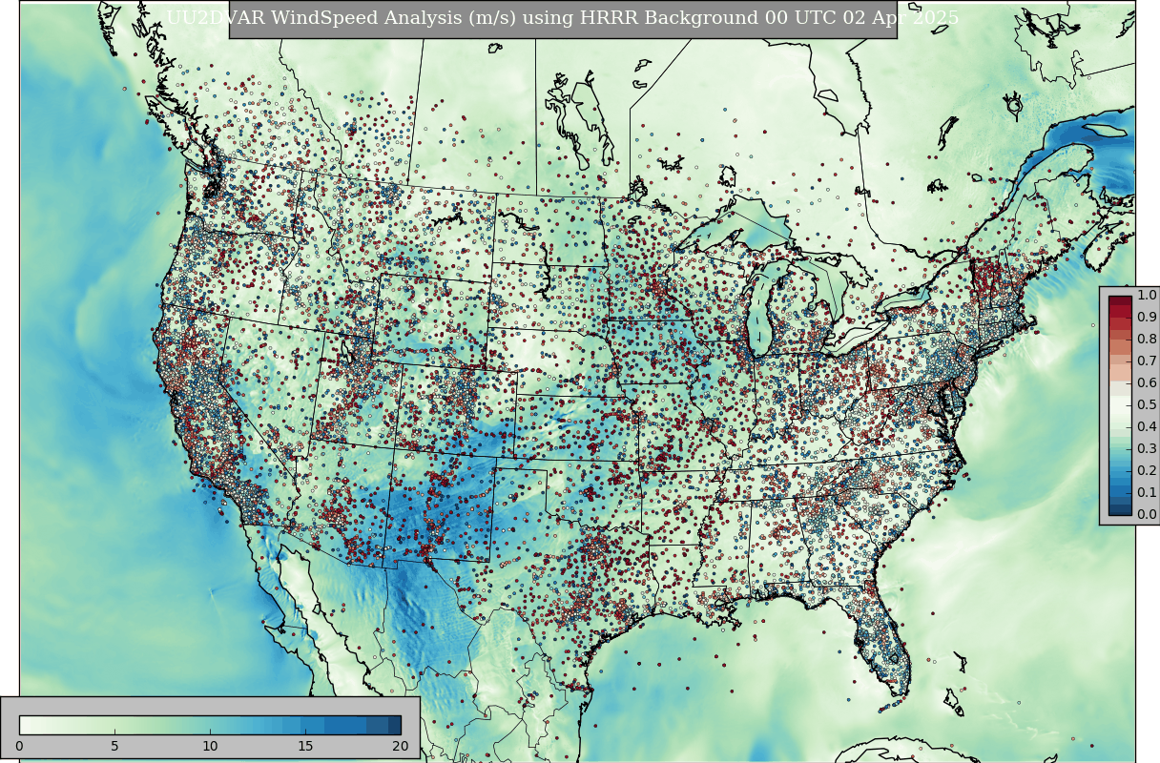Select the "10" tick label on wind colorbar
The height and width of the screenshot is (763, 1160).
point(210,746)
